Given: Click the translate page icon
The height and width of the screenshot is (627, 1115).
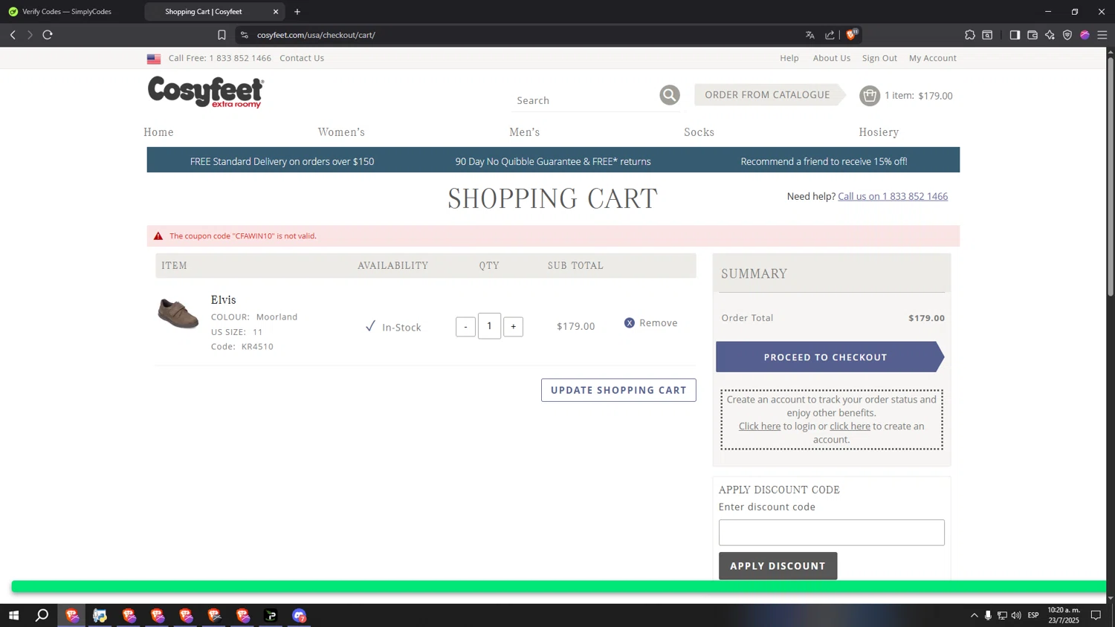Looking at the screenshot, I should click(x=810, y=35).
